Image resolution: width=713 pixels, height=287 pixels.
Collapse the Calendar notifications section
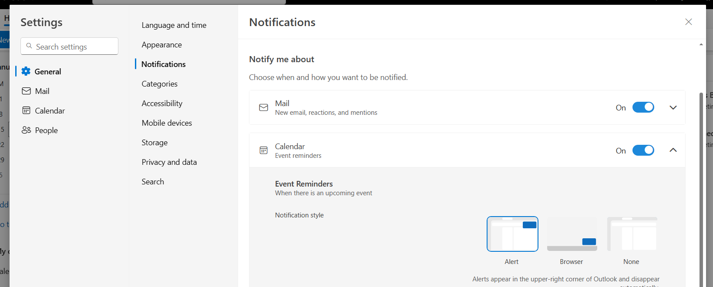[673, 150]
